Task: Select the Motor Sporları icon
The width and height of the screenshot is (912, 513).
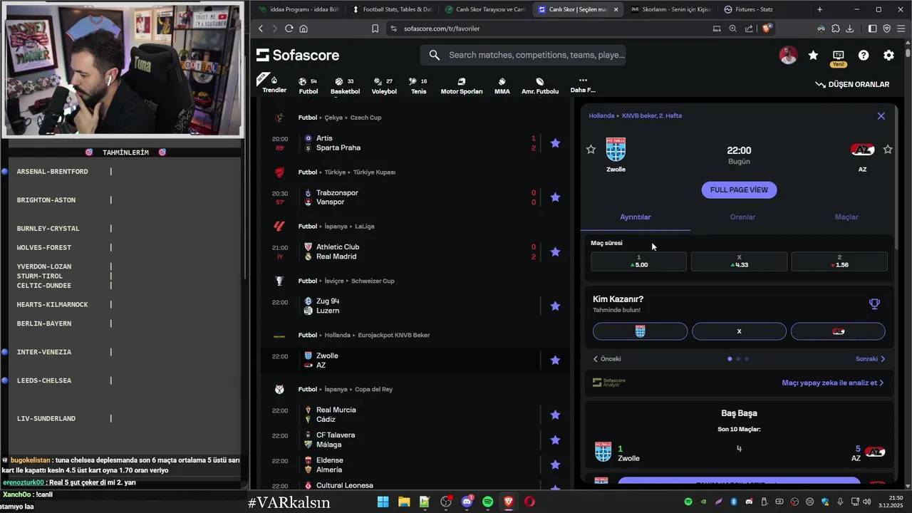Action: click(461, 85)
